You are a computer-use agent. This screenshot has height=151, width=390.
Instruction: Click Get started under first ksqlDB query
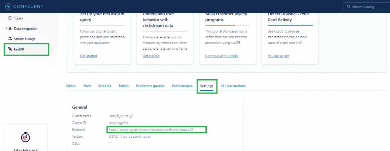(88, 56)
